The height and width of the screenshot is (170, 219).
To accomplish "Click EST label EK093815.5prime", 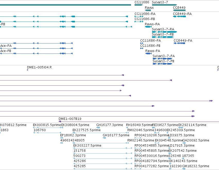I will coord(47,125).
